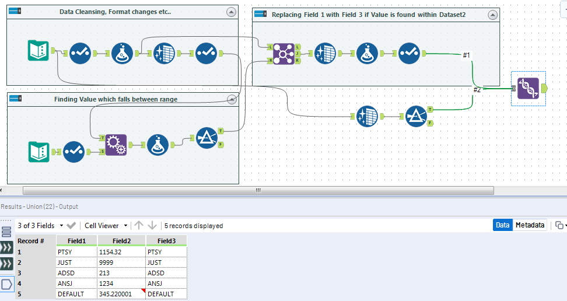Go to previous record with the up arrow
The image size is (567, 301).
pyautogui.click(x=138, y=225)
